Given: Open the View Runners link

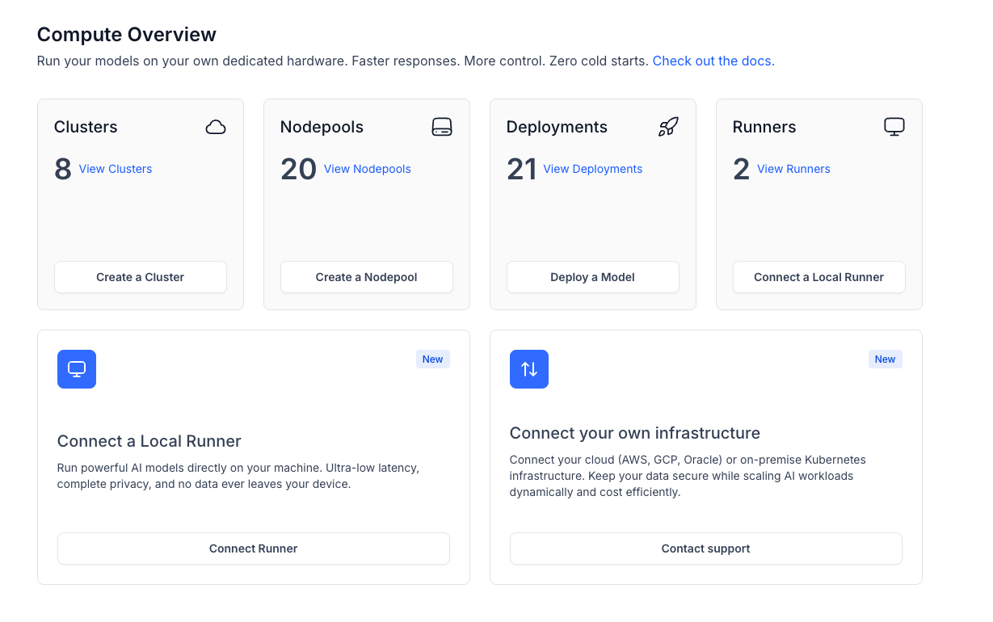Looking at the screenshot, I should (793, 169).
